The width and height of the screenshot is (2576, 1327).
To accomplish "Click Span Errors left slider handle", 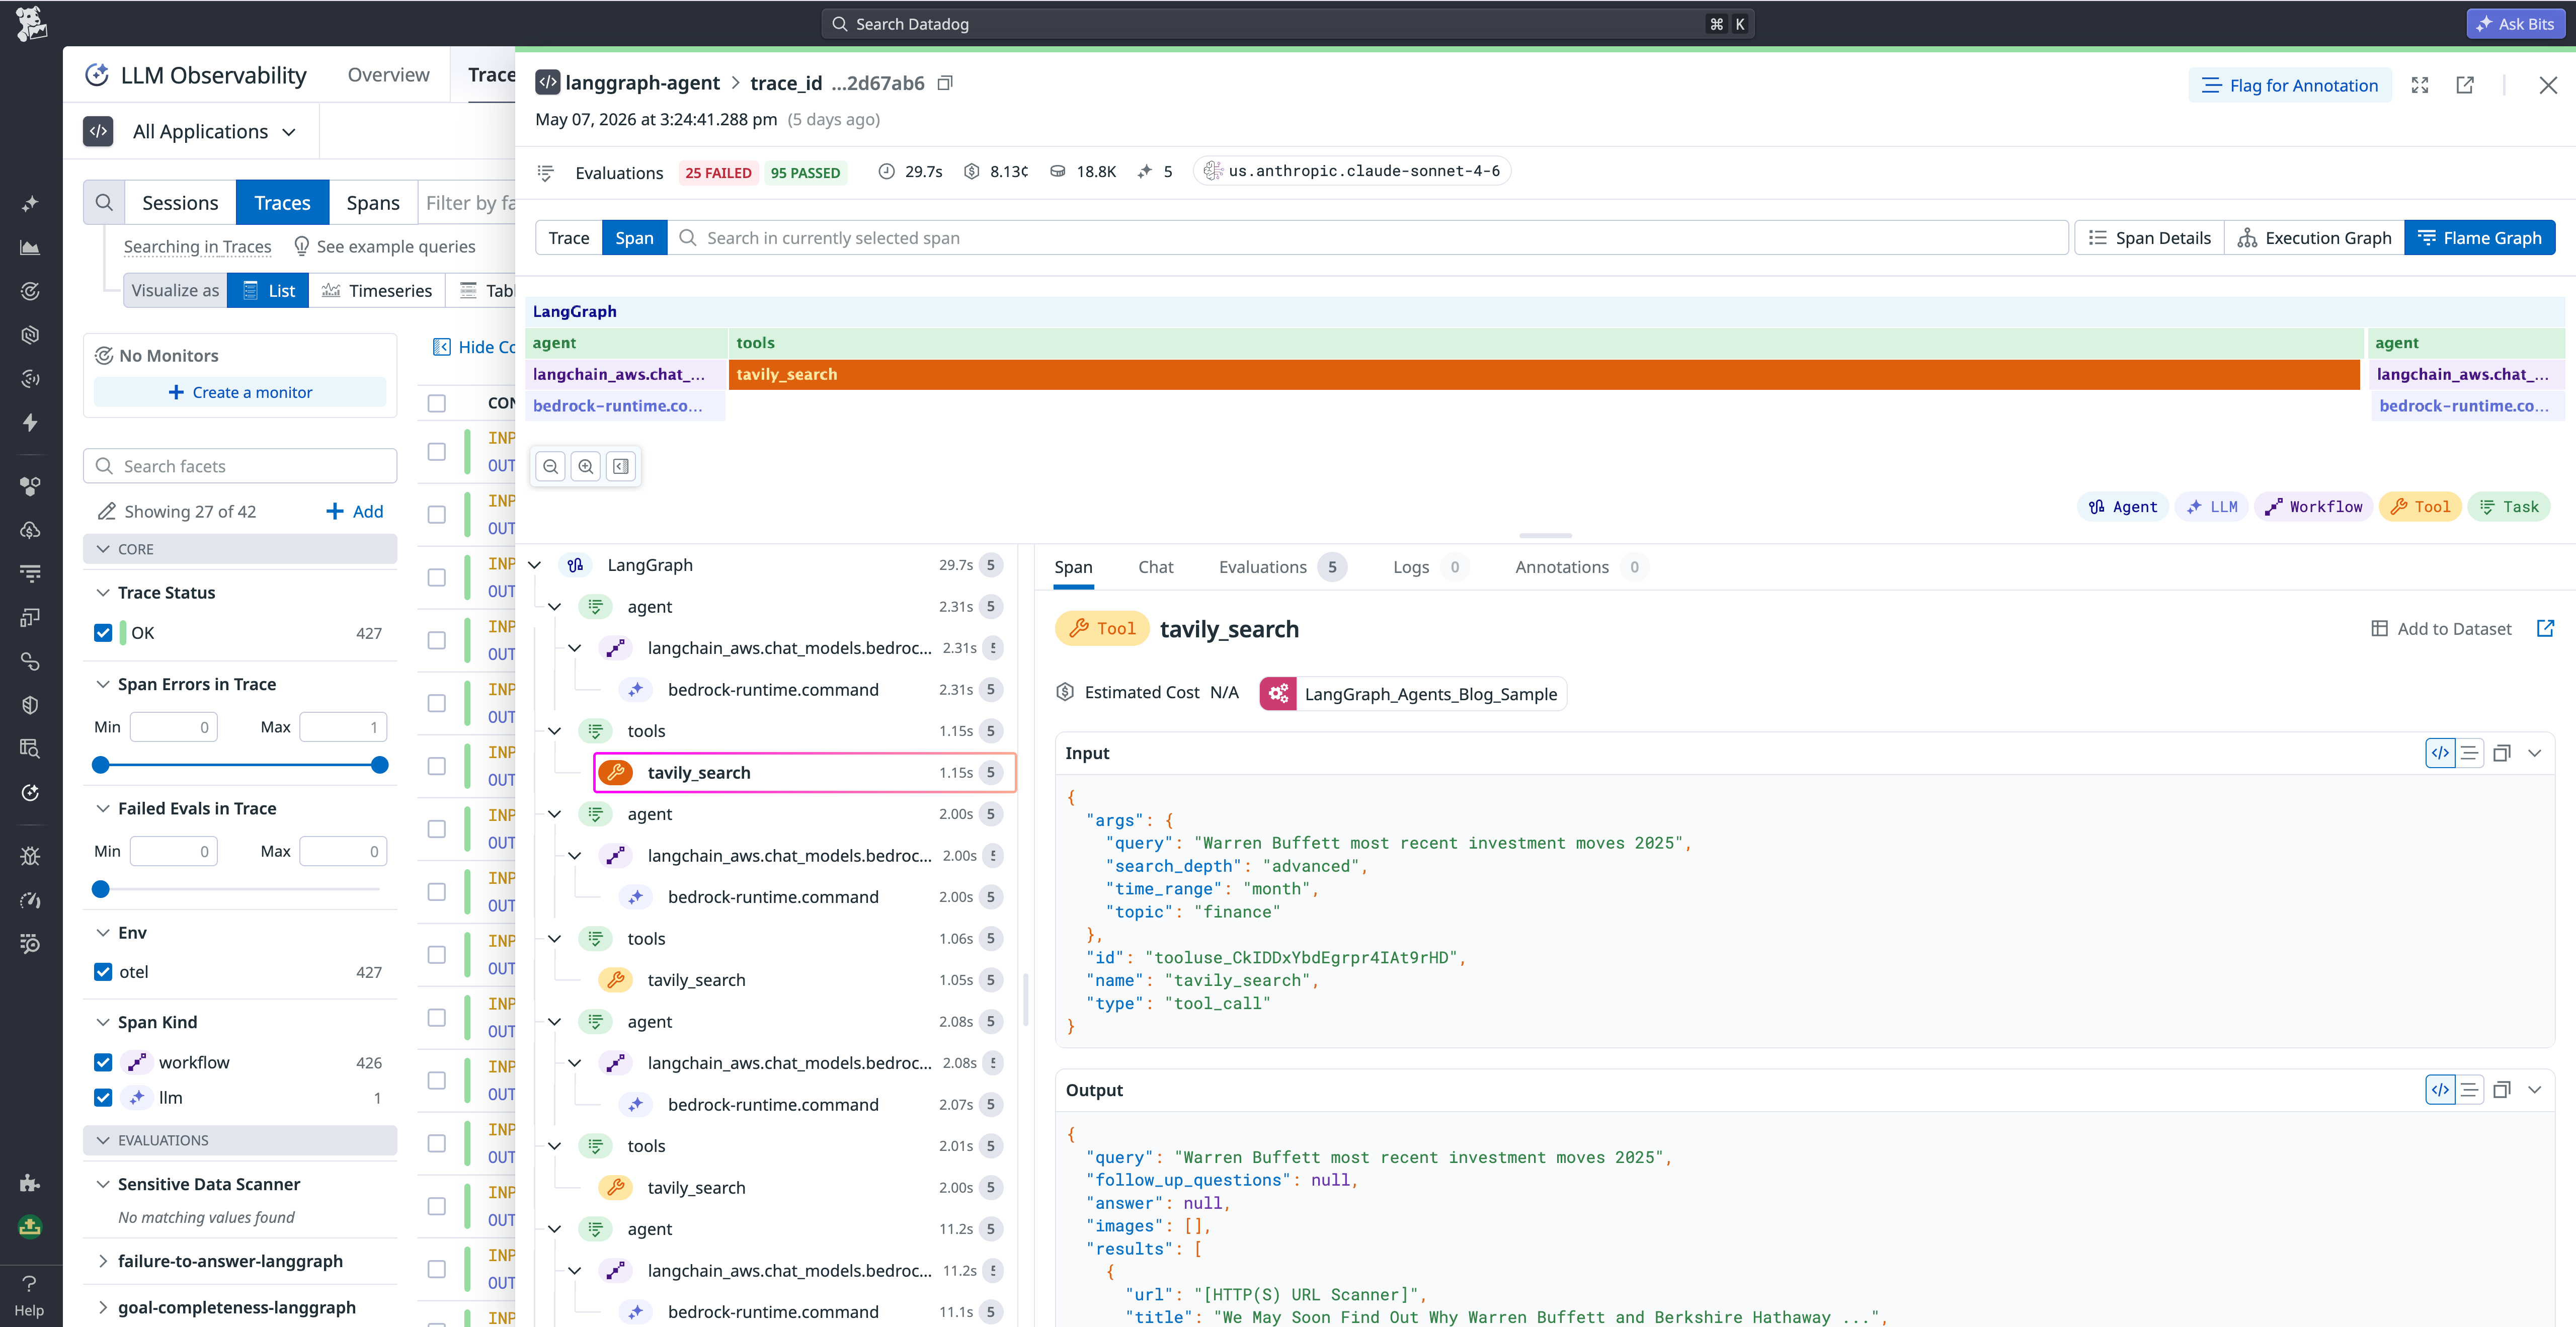I will [x=100, y=765].
